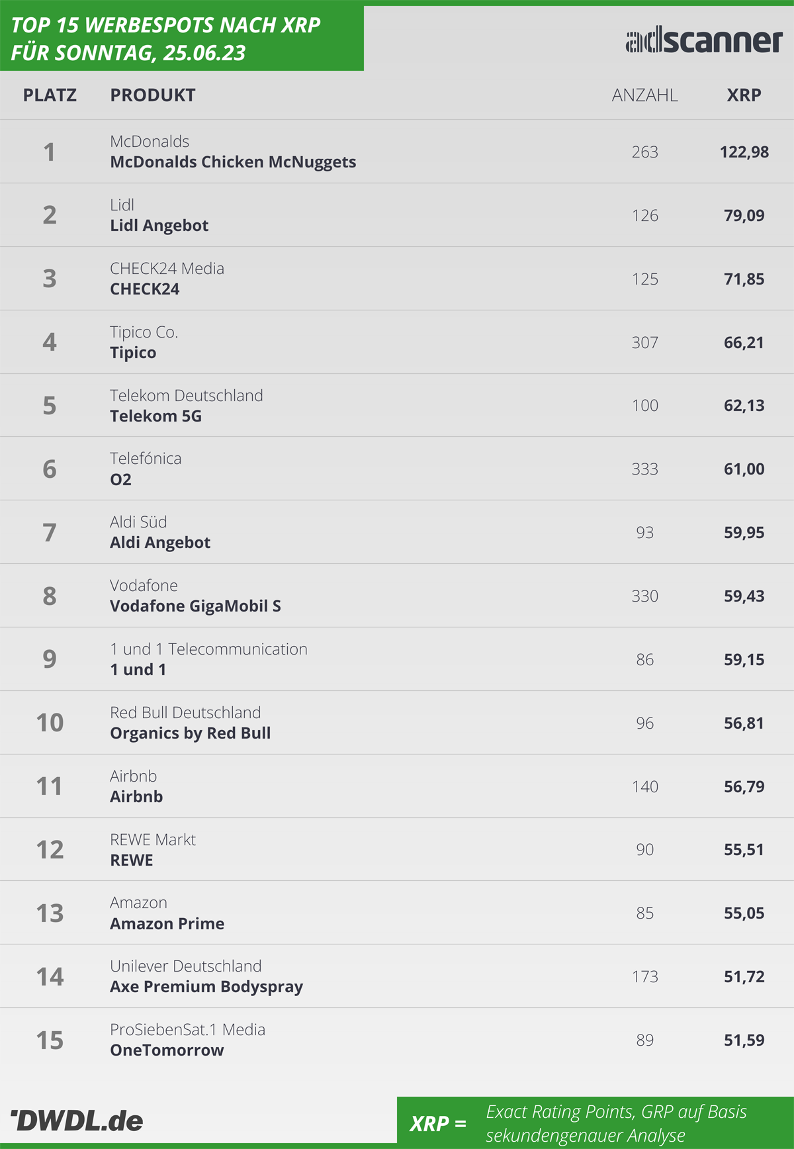Click the O2 product name
The height and width of the screenshot is (1149, 794).
tap(120, 480)
